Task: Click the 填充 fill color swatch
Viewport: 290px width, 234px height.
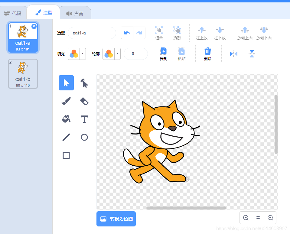Action: 74,54
